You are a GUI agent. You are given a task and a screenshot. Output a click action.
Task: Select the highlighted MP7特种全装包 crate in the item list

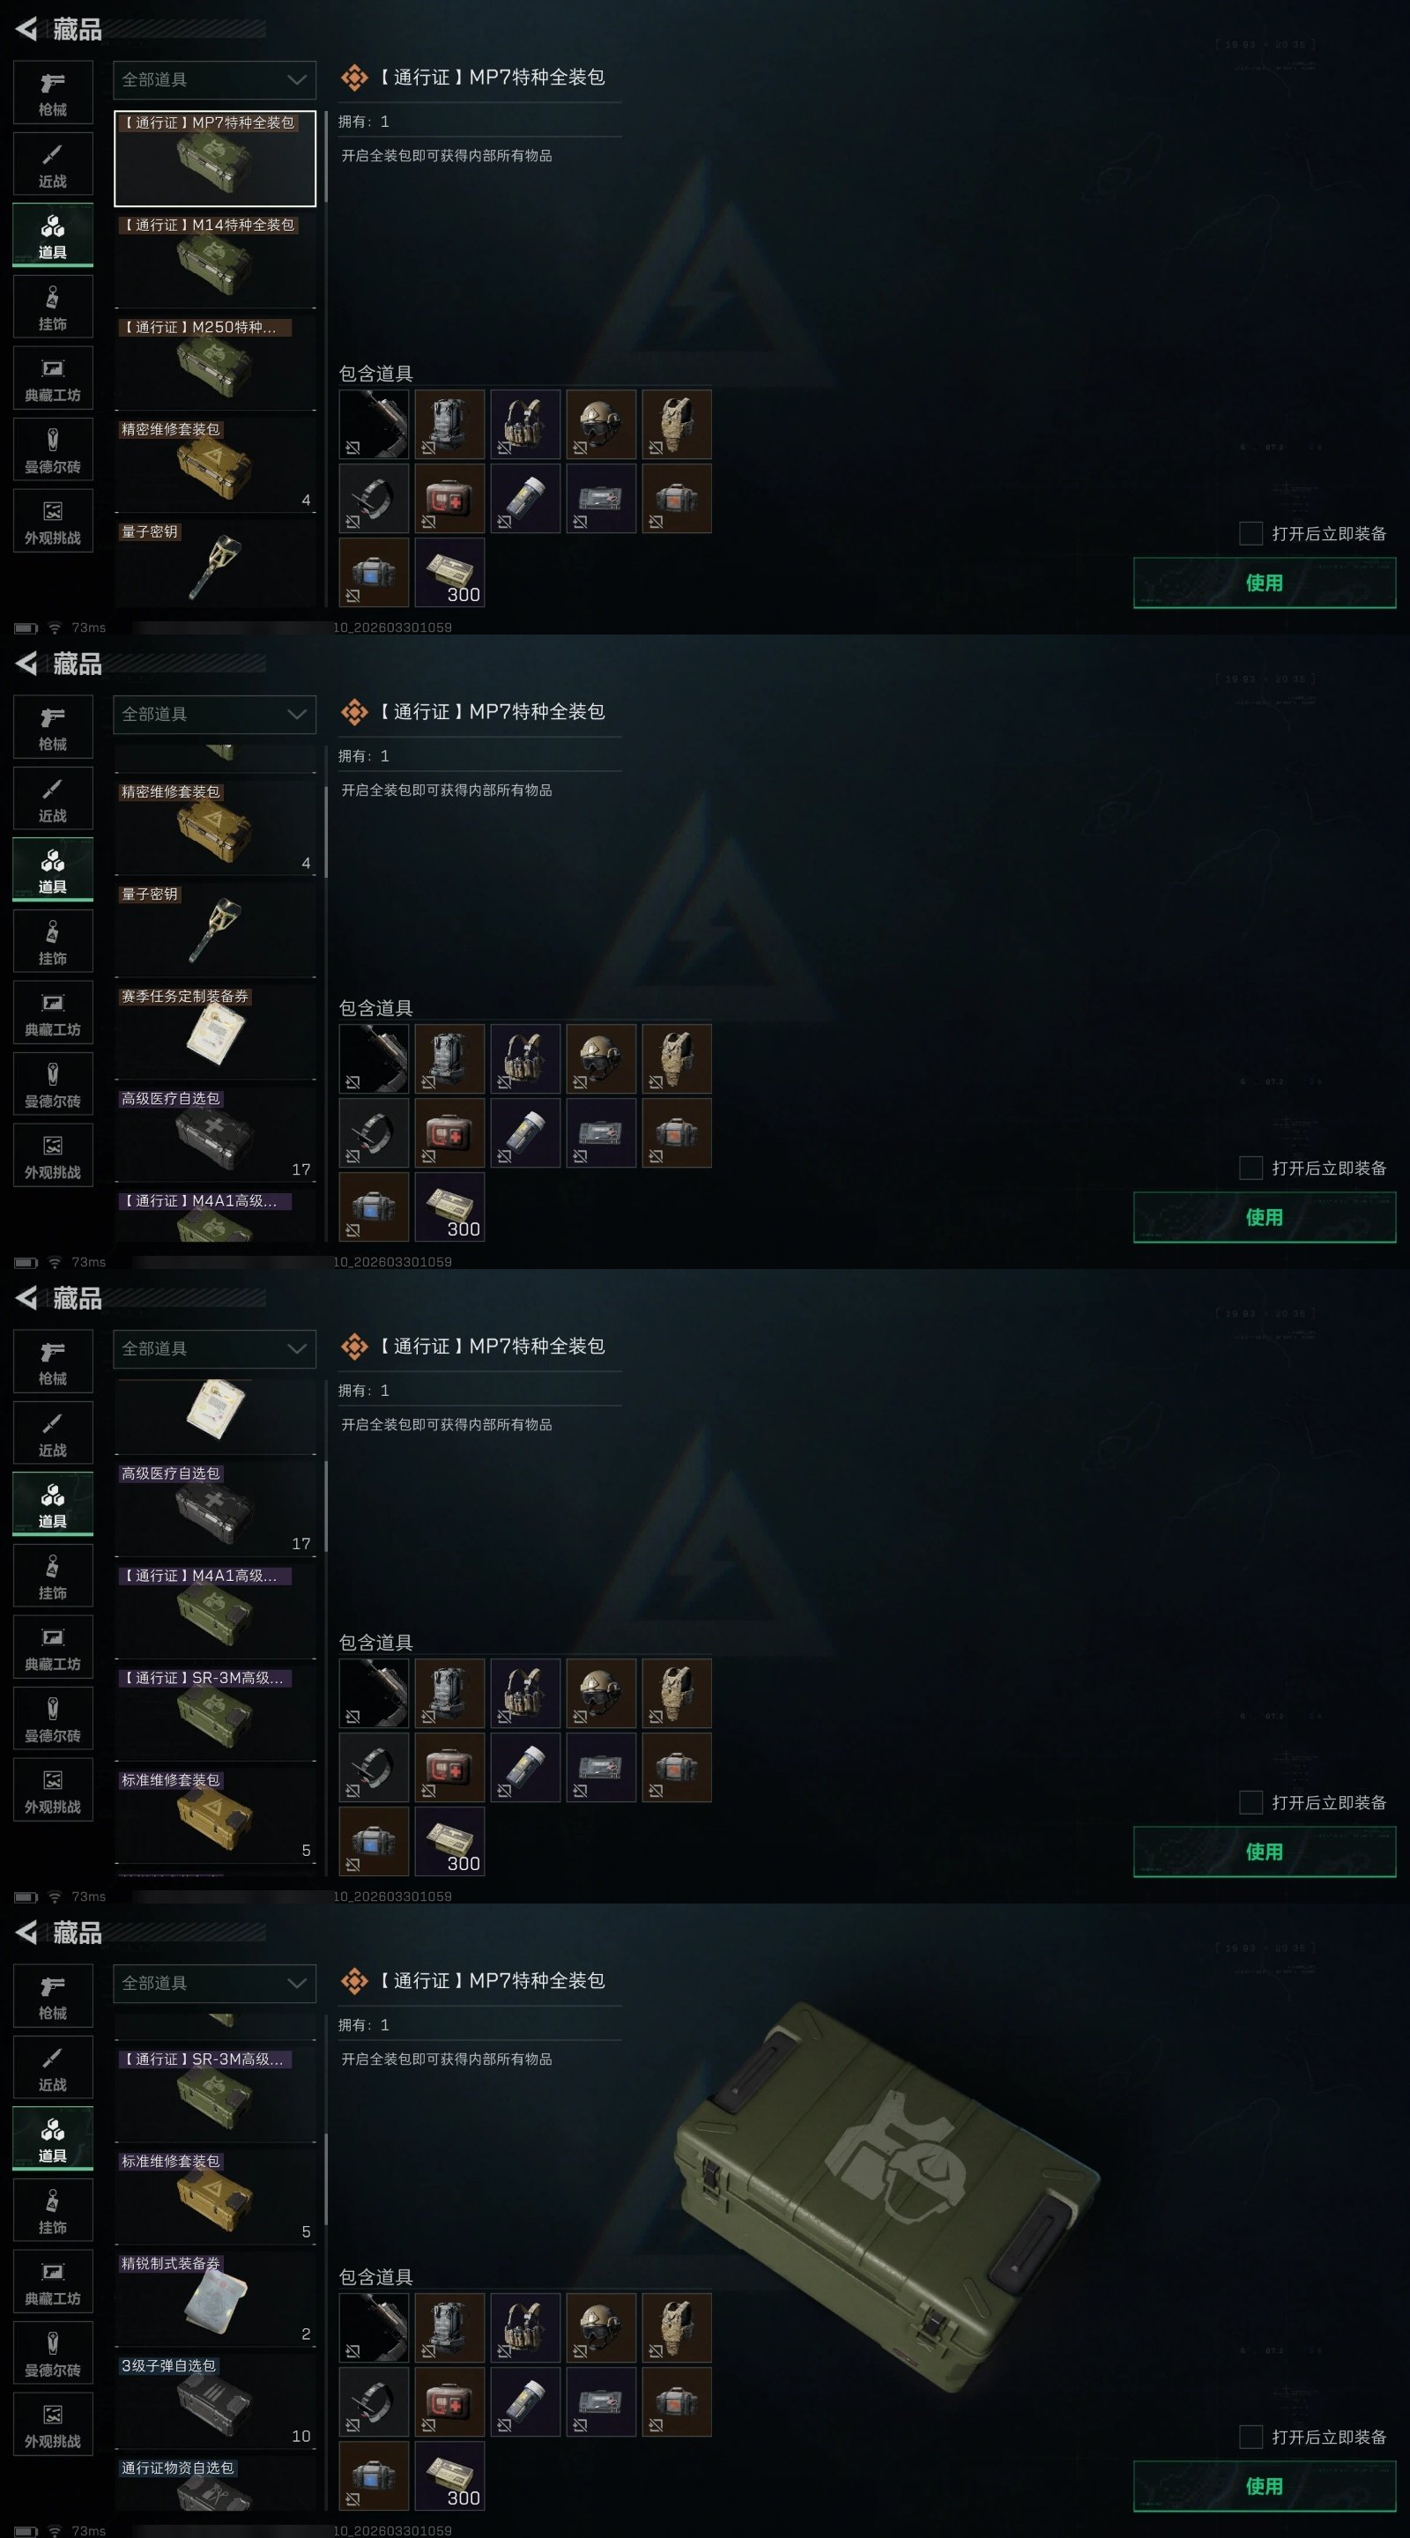click(x=215, y=159)
